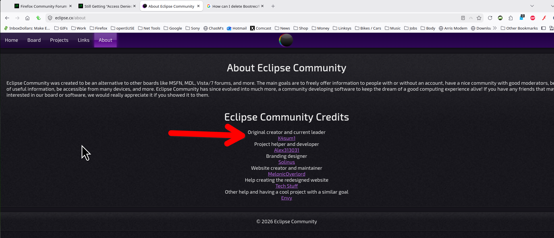Image resolution: width=554 pixels, height=238 pixels.
Task: Expand the Music bookmarks folder
Action: pos(393,28)
